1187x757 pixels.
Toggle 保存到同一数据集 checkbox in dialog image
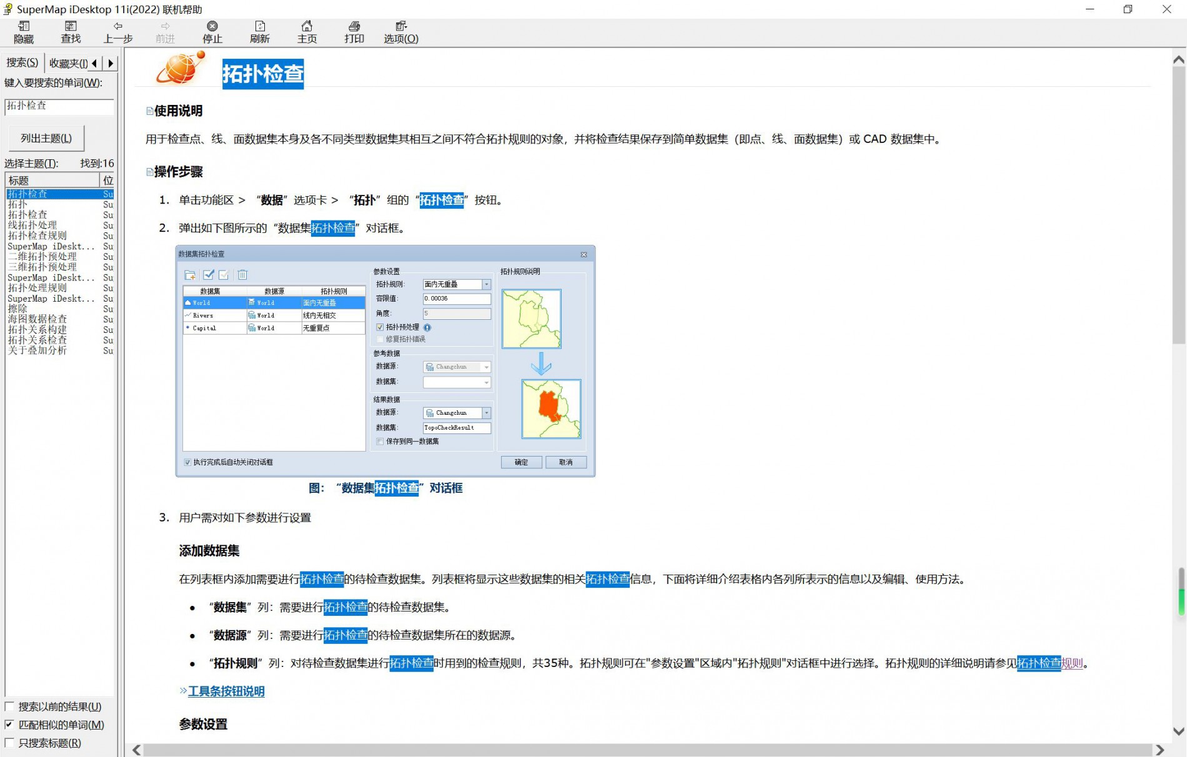(380, 442)
